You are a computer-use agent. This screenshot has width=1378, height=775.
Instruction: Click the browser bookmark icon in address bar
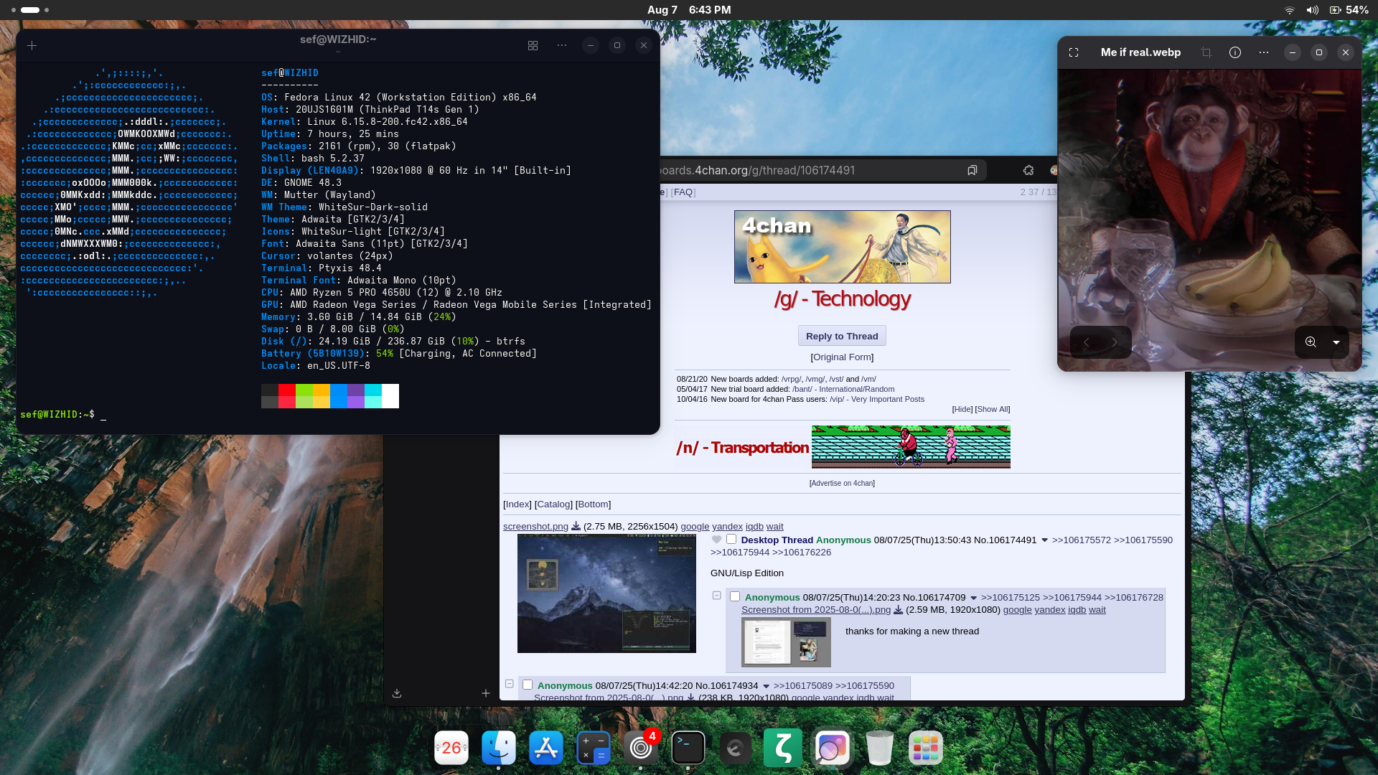click(972, 170)
